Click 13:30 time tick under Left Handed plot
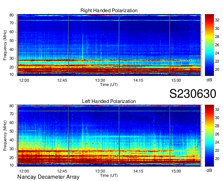The height and width of the screenshot is (181, 223). click(100, 171)
